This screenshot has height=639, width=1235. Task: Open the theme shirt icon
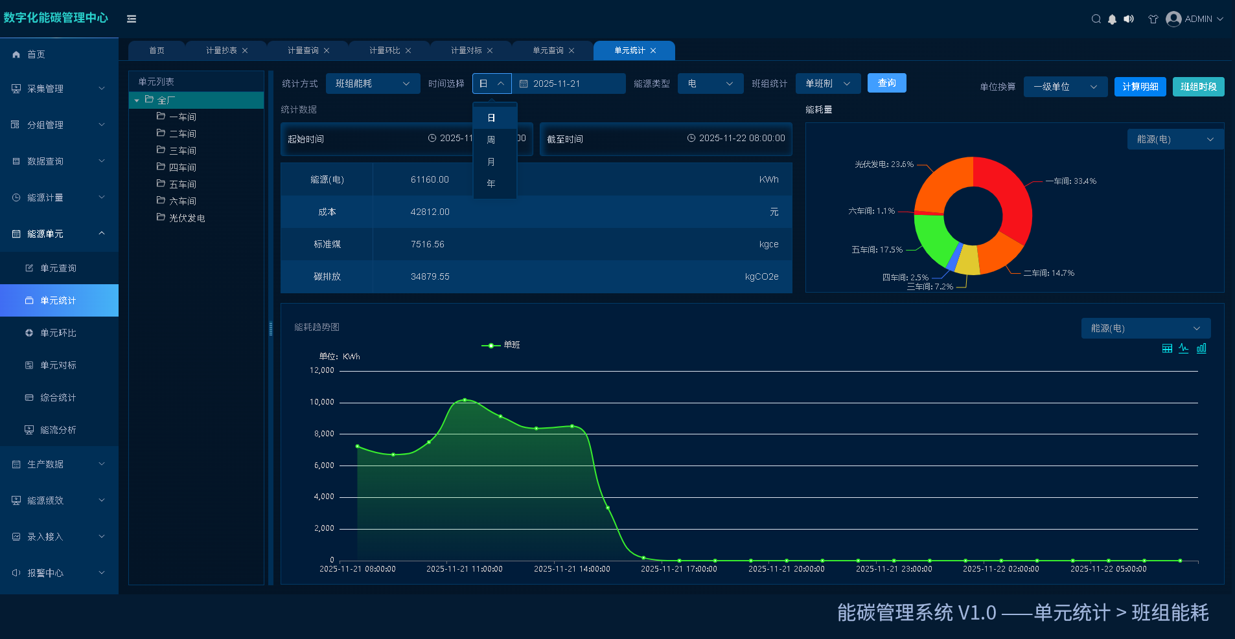coord(1153,19)
